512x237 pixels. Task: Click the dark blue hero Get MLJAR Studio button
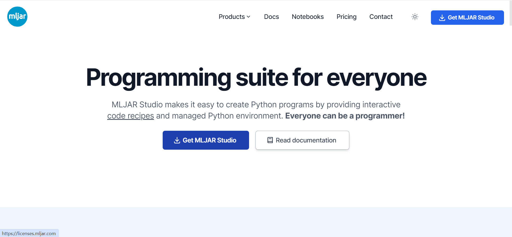206,140
